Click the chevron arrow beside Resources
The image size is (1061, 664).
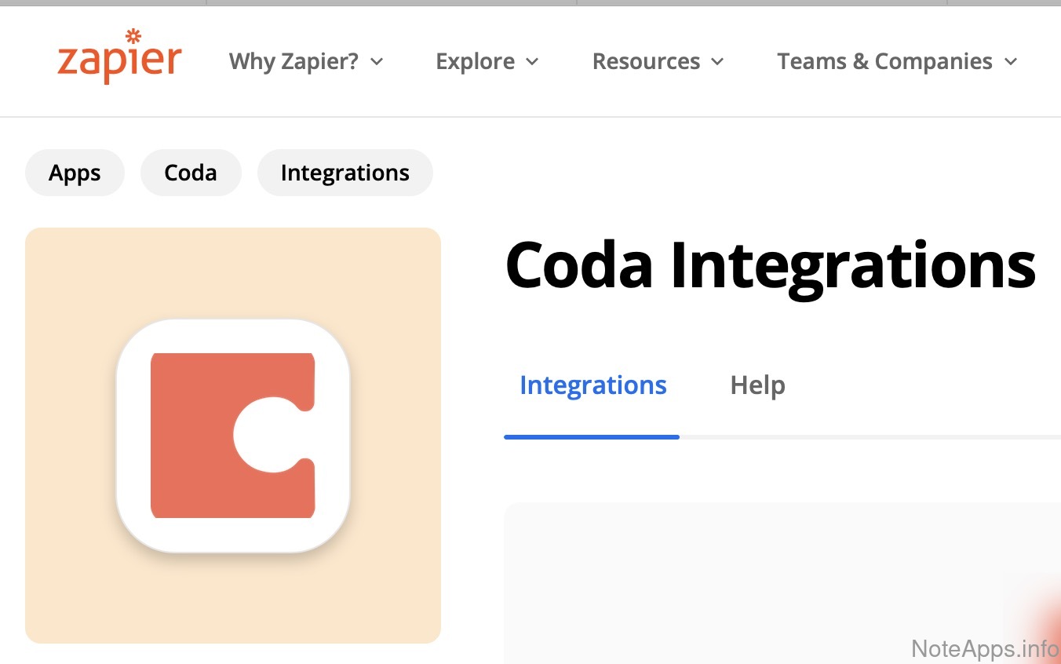(x=717, y=62)
